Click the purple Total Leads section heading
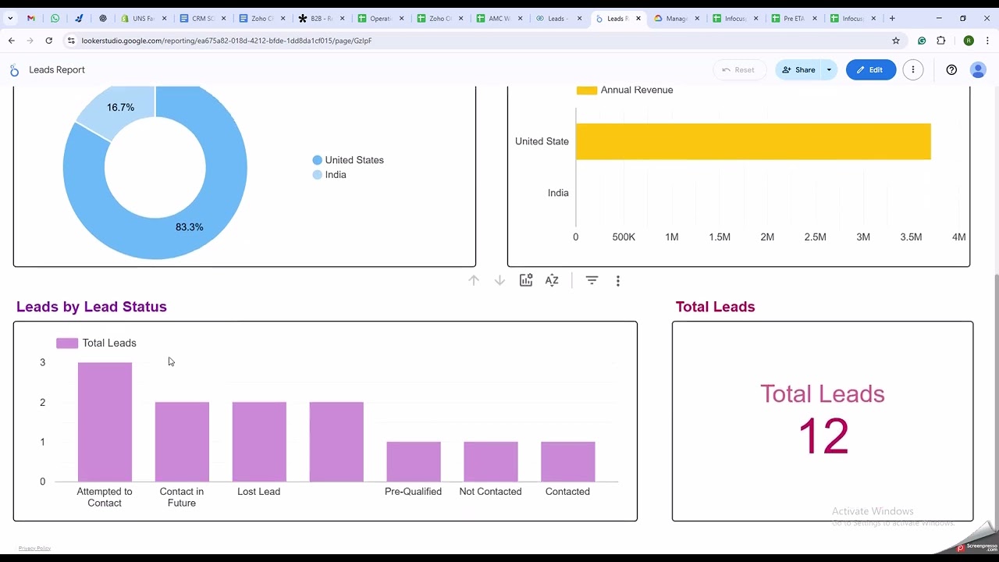The height and width of the screenshot is (562, 999). (715, 307)
